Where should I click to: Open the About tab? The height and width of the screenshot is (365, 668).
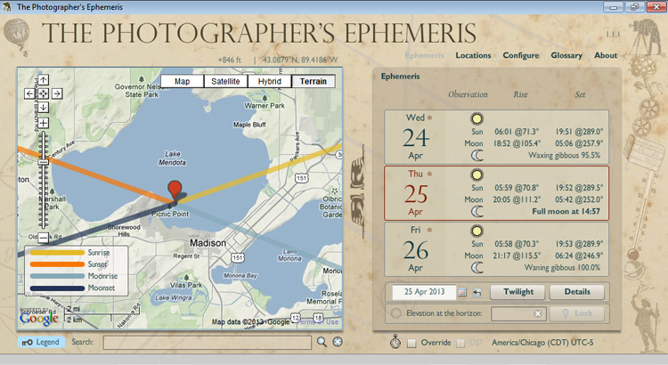(x=606, y=55)
